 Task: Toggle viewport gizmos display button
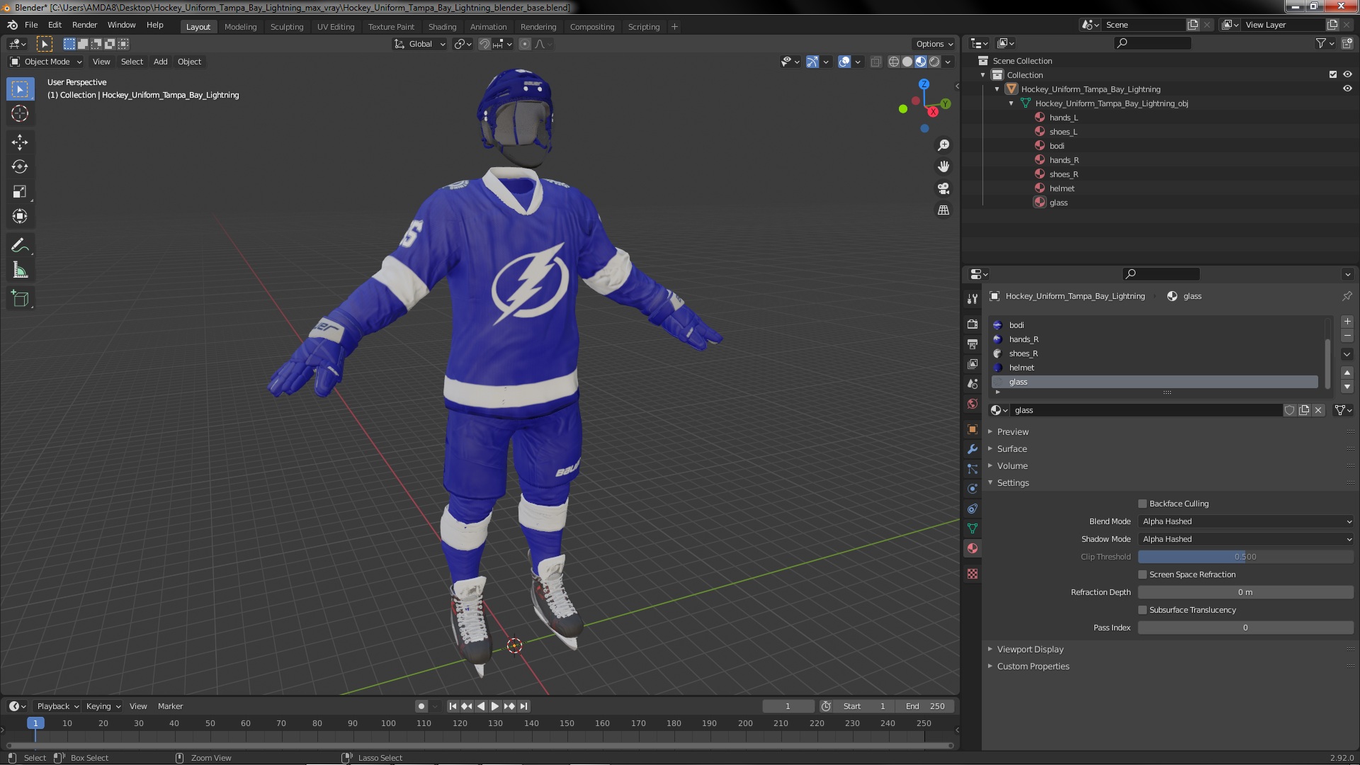point(812,62)
